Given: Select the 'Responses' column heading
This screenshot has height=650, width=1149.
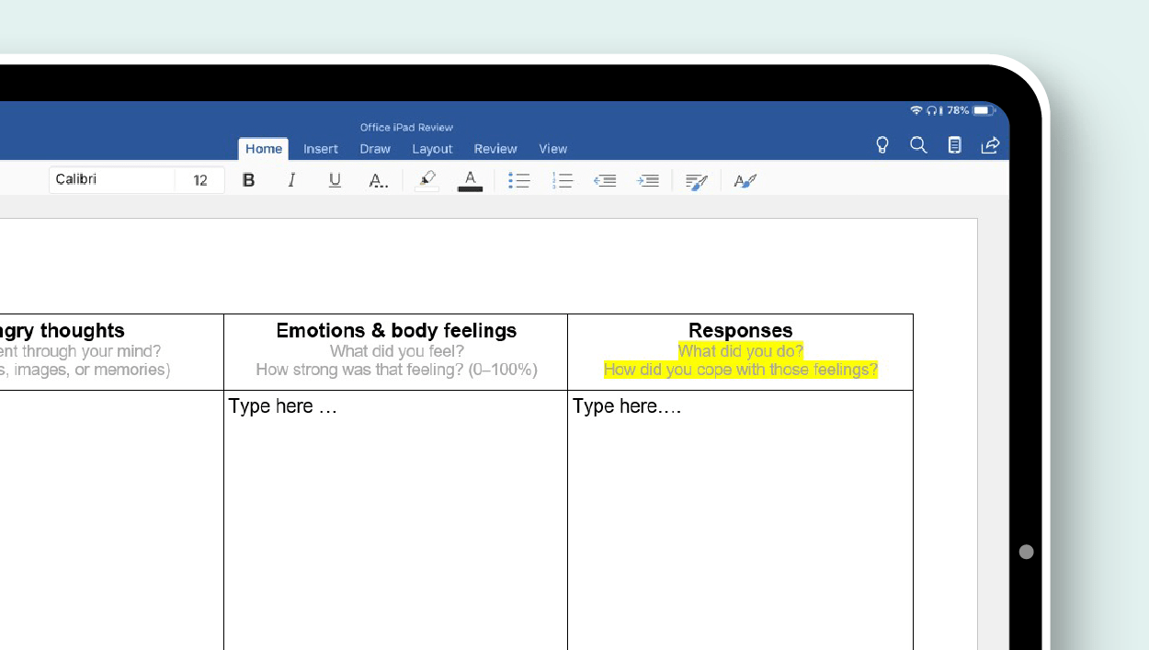Looking at the screenshot, I should 740,331.
